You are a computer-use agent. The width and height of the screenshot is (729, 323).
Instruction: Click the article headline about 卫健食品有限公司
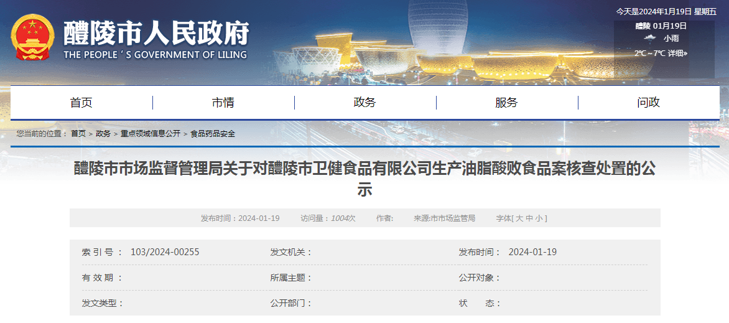365,179
